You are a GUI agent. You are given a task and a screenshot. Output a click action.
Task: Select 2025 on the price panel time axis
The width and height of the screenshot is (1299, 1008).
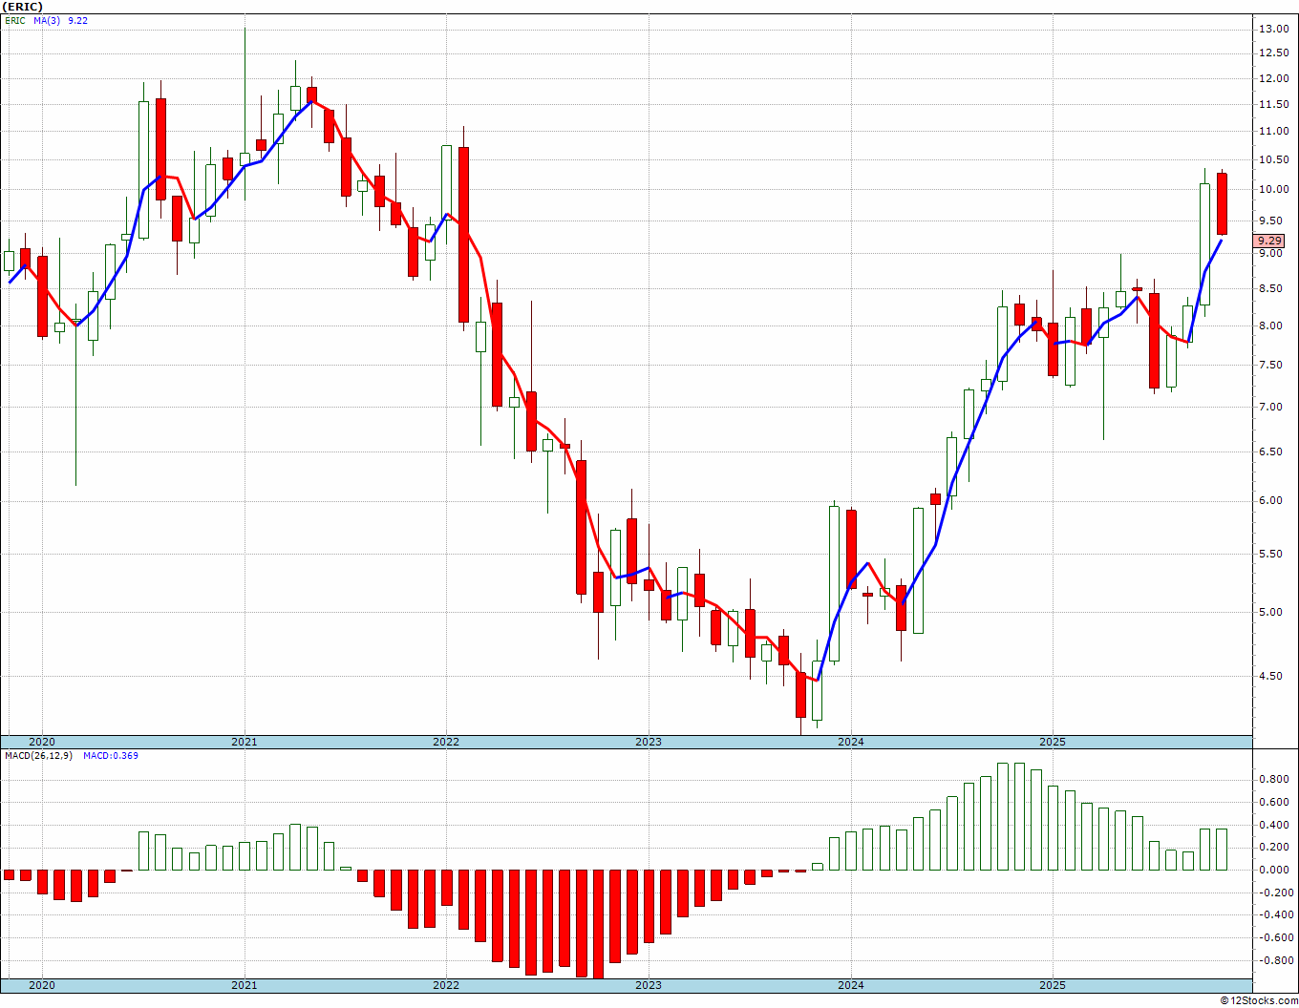pos(1053,742)
